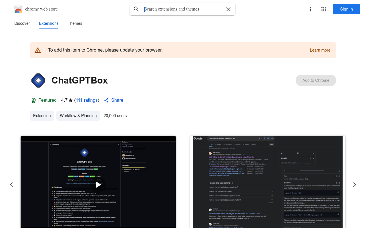Image resolution: width=366 pixels, height=228 pixels.
Task: Open the three-dot more options menu
Action: pyautogui.click(x=311, y=9)
